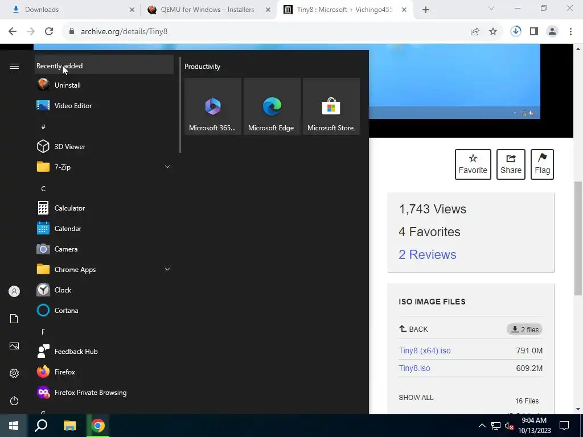Click SHOW ALL files link

coord(416,398)
